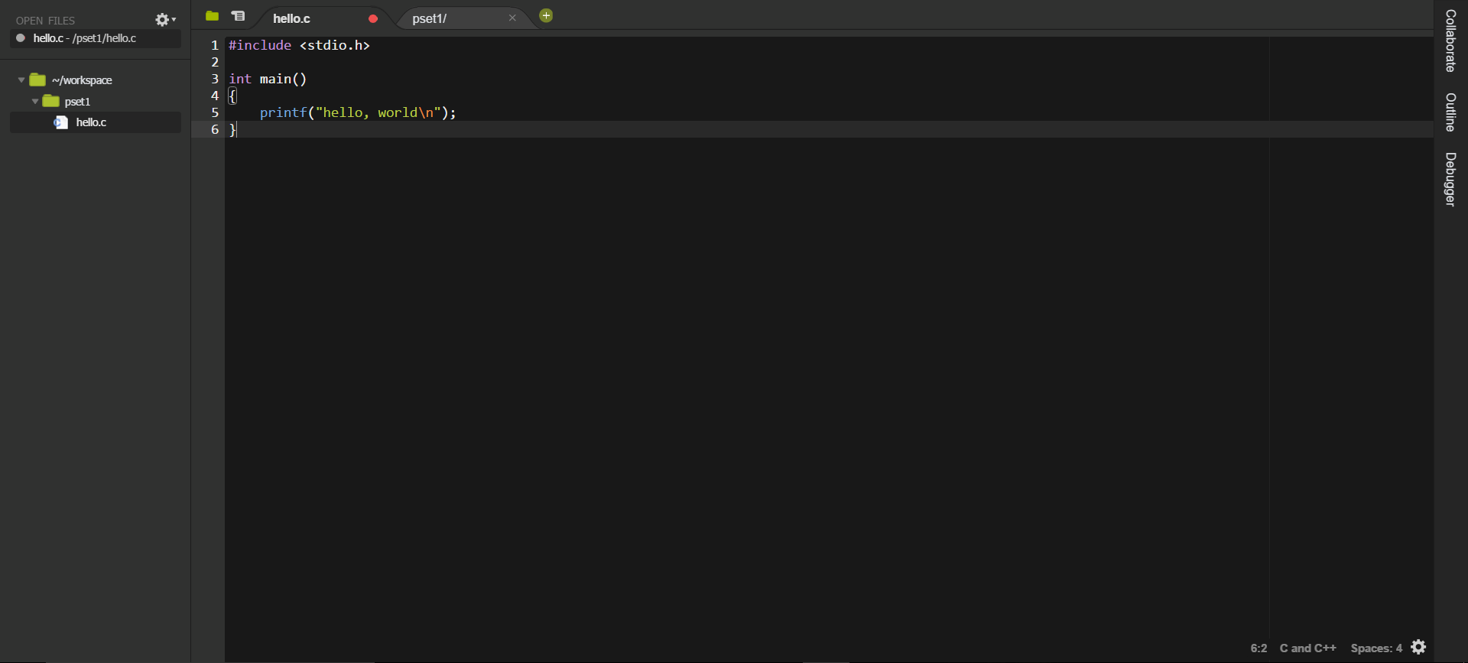Collapse the ~/workspace tree node
1468x663 pixels.
tap(21, 80)
